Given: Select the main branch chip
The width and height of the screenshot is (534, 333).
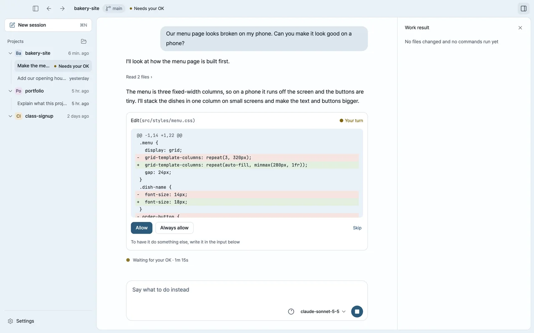Looking at the screenshot, I should (114, 8).
